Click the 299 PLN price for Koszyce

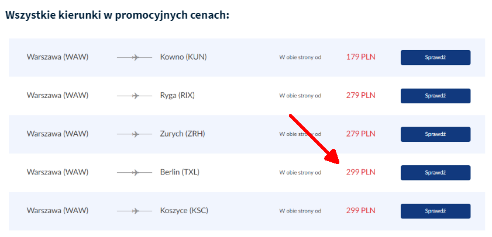(x=360, y=211)
